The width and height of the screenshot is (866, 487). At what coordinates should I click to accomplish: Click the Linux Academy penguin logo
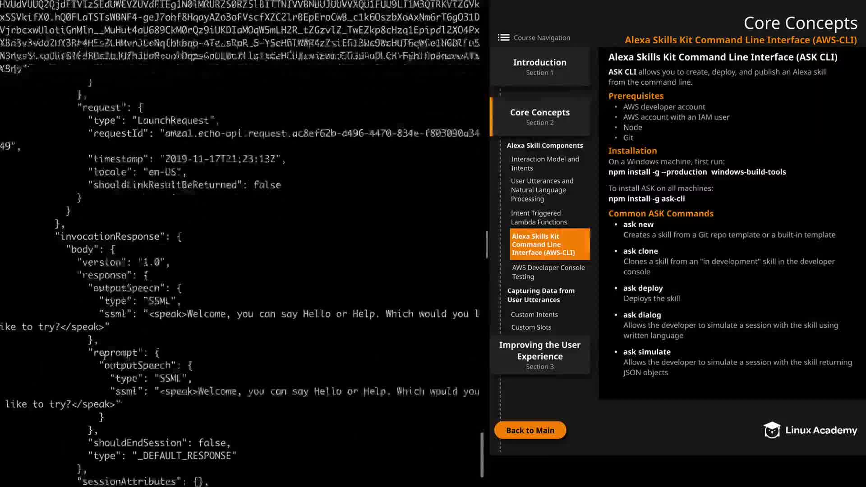click(772, 430)
